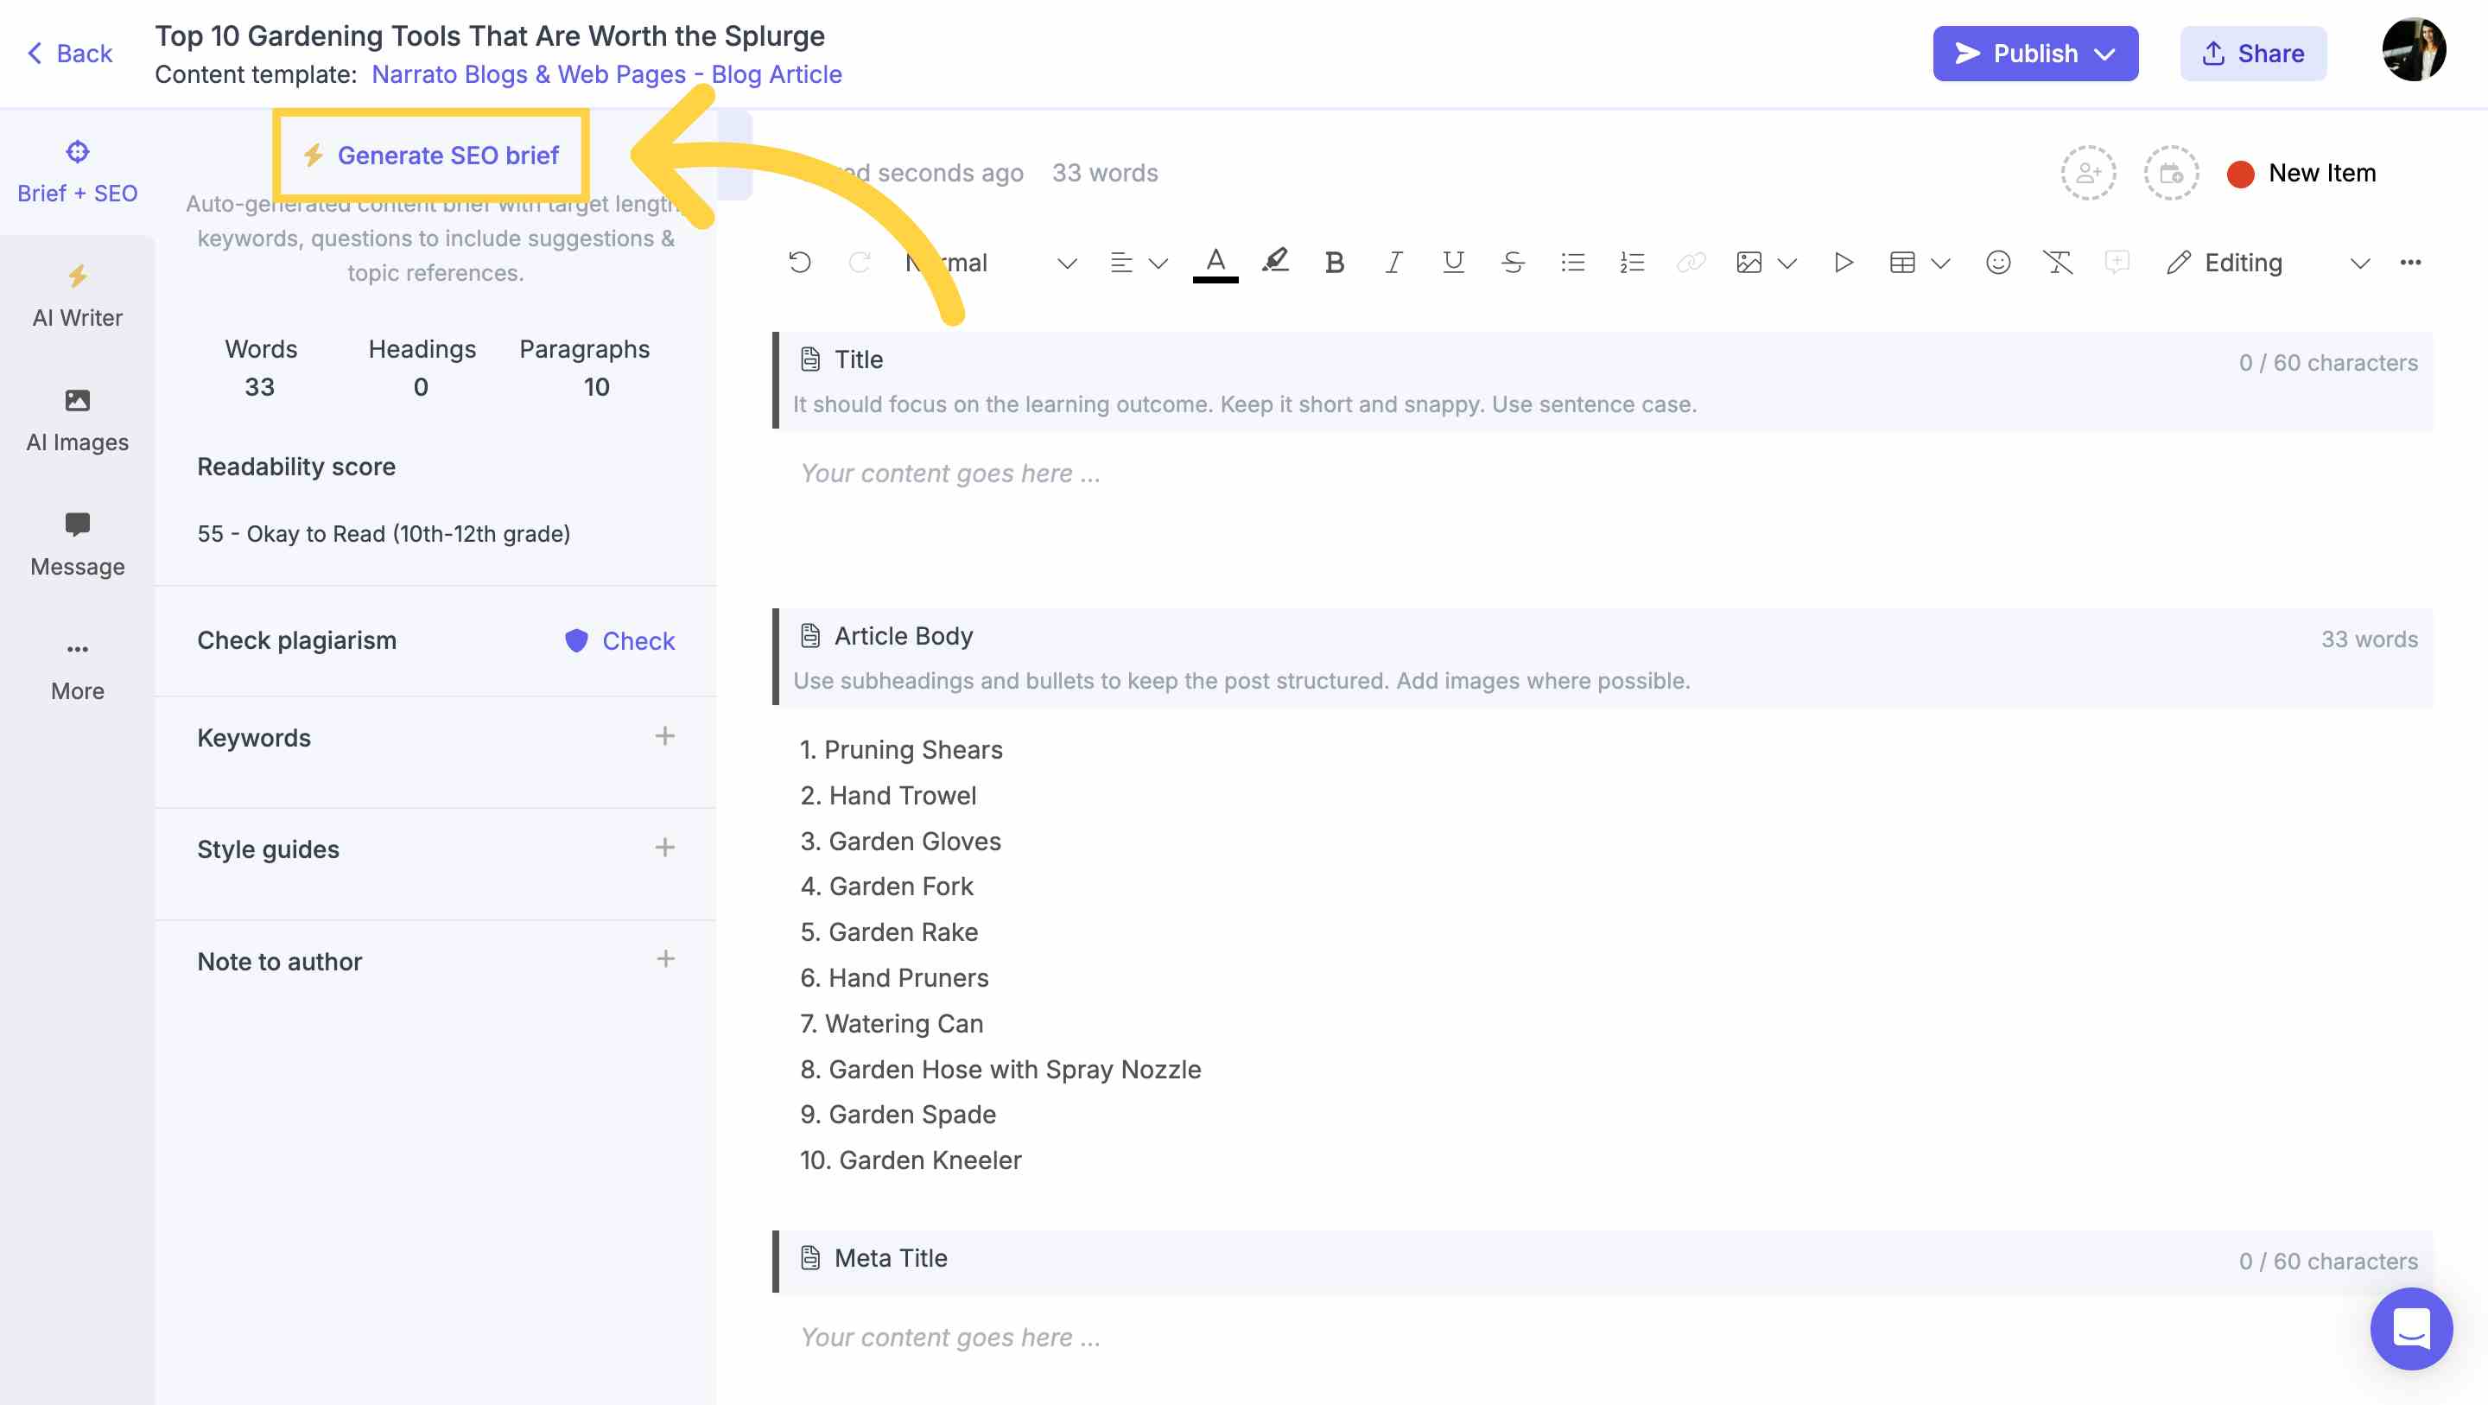Expand the table options arrow

(x=1940, y=264)
